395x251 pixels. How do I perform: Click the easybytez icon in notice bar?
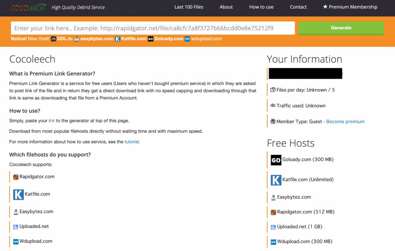pyautogui.click(x=77, y=39)
